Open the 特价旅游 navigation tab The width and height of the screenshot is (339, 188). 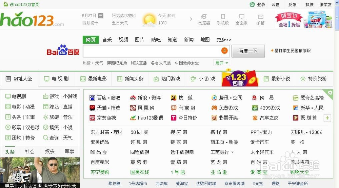(x=314, y=79)
